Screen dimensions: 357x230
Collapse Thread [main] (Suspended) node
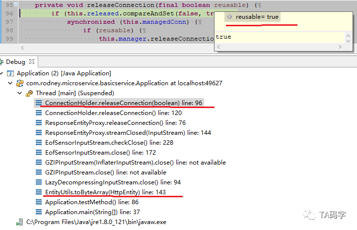[20, 93]
